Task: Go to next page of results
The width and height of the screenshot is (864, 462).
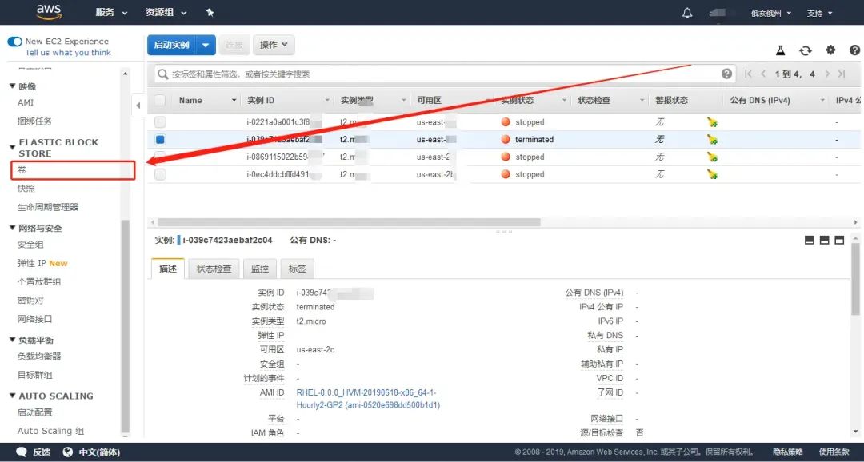Action: 827,74
